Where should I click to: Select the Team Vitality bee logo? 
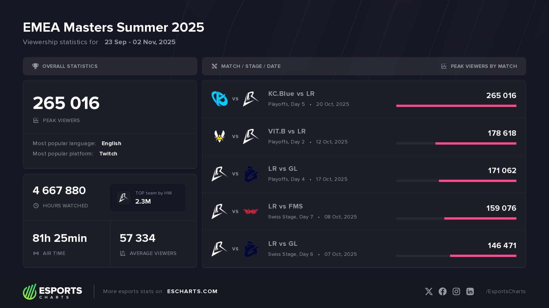[x=219, y=136]
